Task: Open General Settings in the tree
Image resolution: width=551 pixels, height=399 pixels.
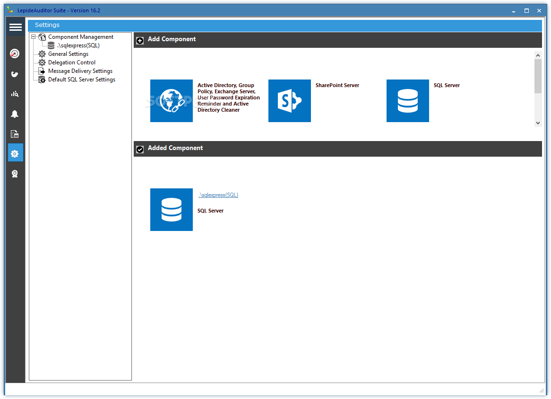Action: pos(68,54)
